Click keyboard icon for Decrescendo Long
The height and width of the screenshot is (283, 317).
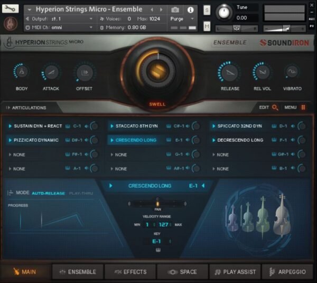274,140
